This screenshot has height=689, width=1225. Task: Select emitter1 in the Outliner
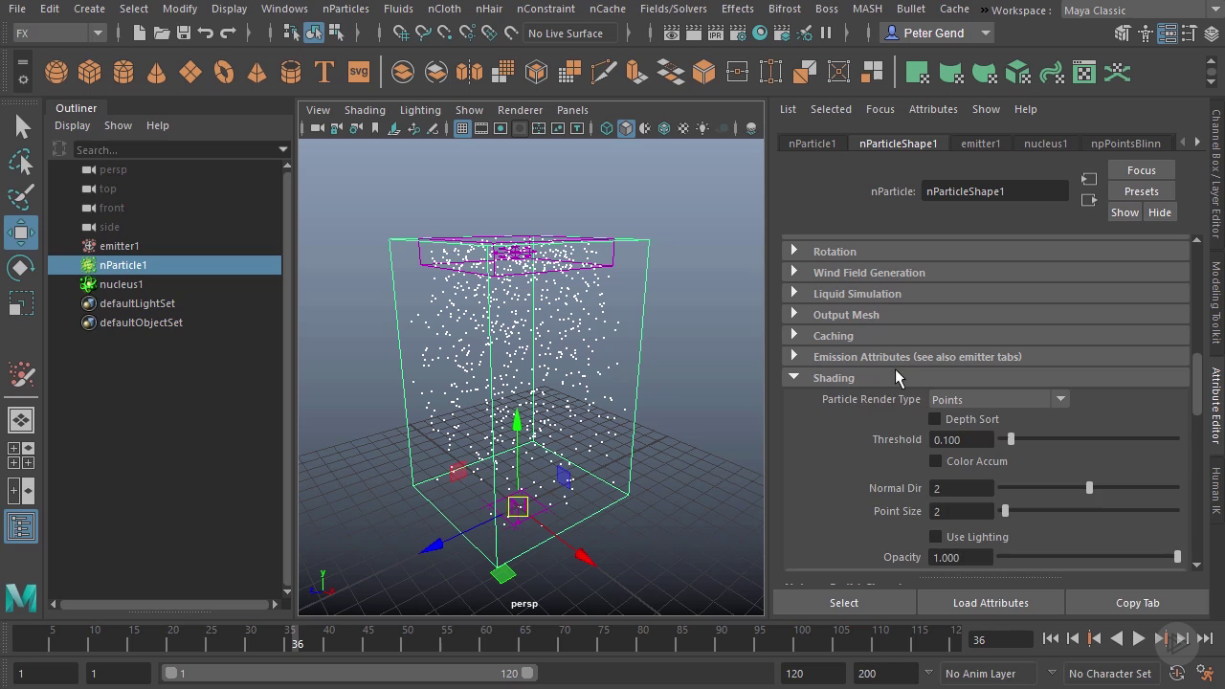coord(119,246)
